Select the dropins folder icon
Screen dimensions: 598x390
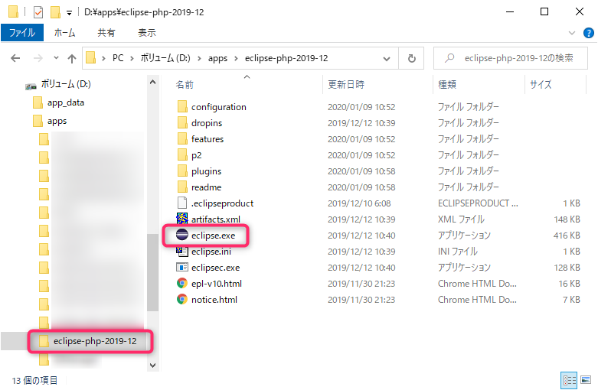click(x=182, y=122)
